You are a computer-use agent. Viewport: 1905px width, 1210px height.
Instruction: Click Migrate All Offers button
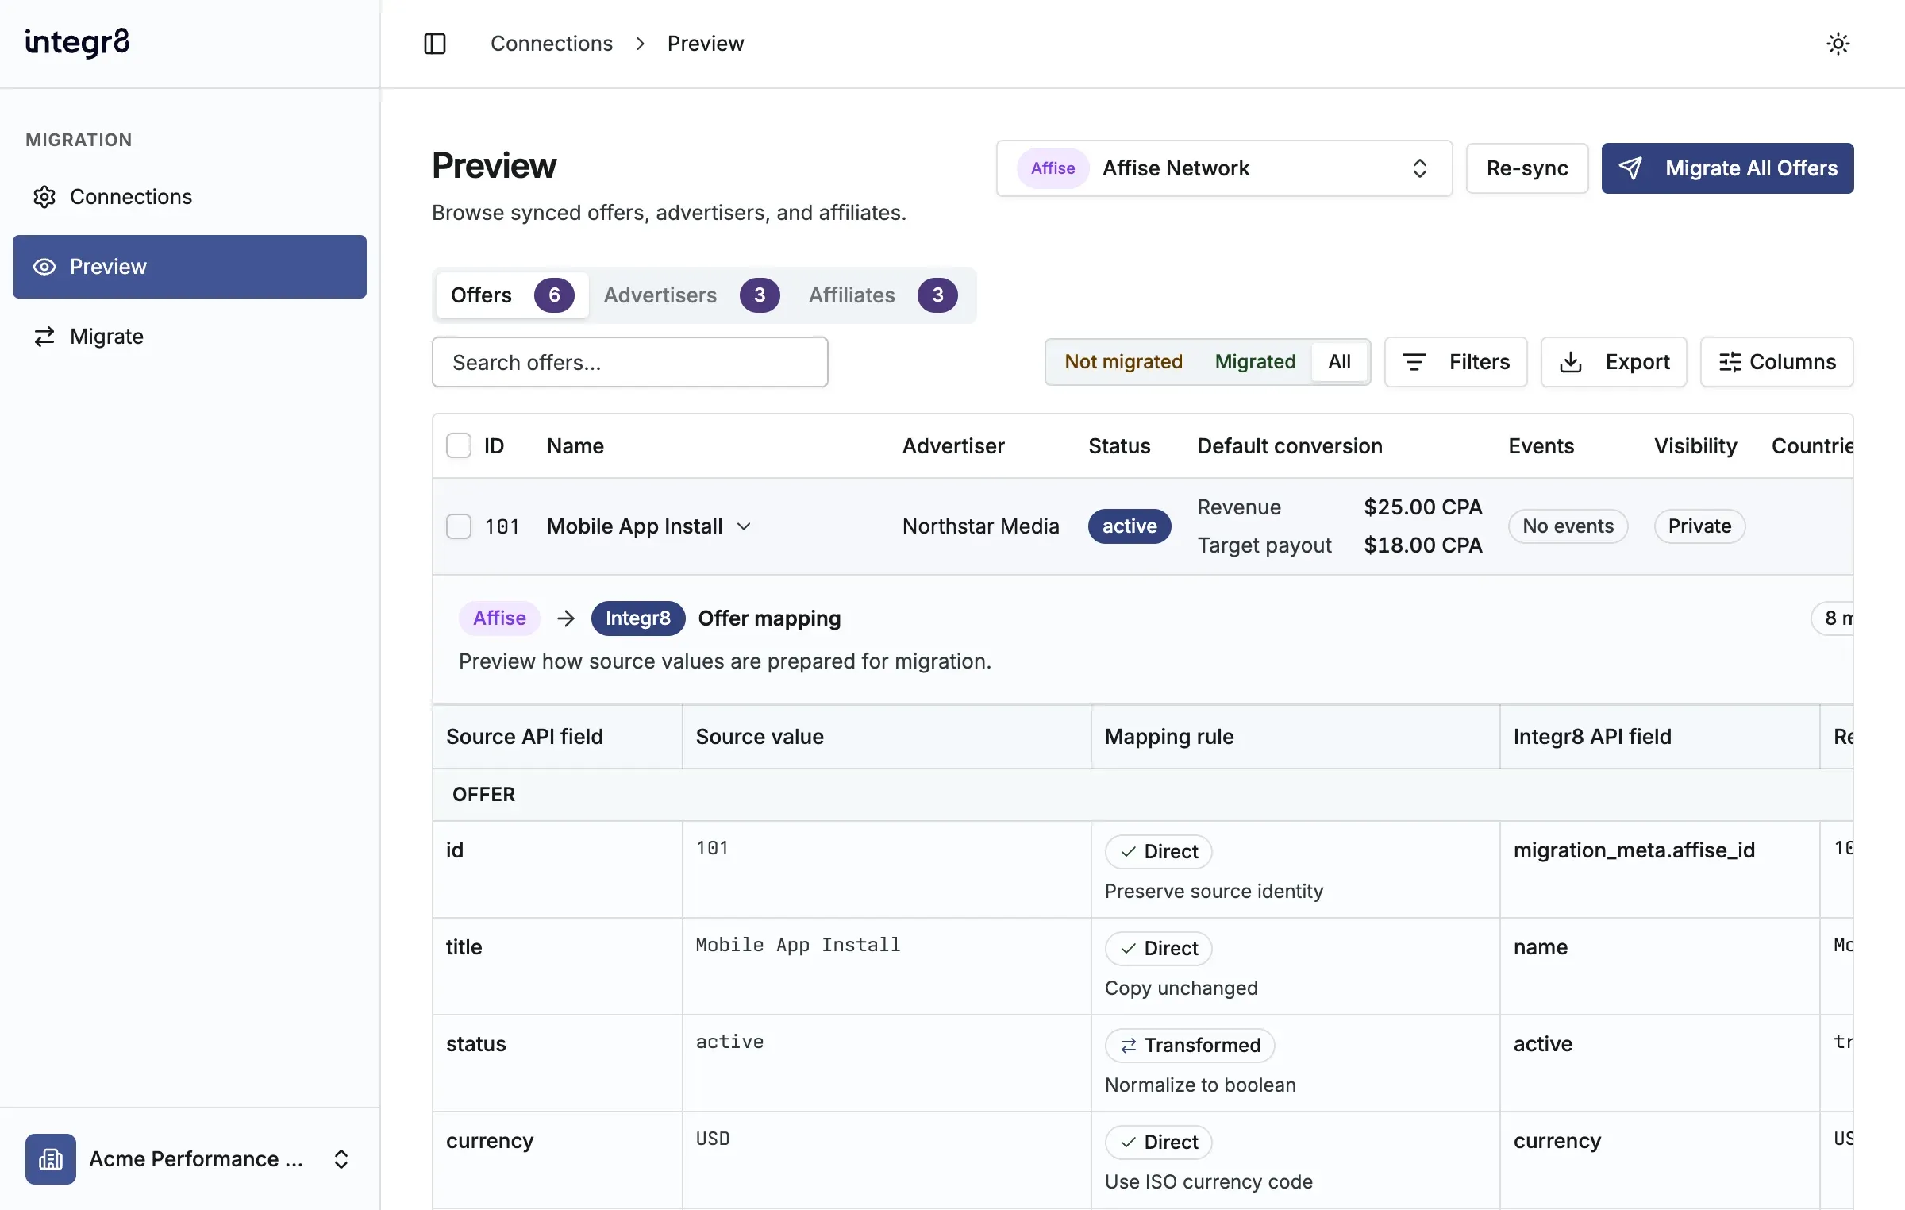1727,168
